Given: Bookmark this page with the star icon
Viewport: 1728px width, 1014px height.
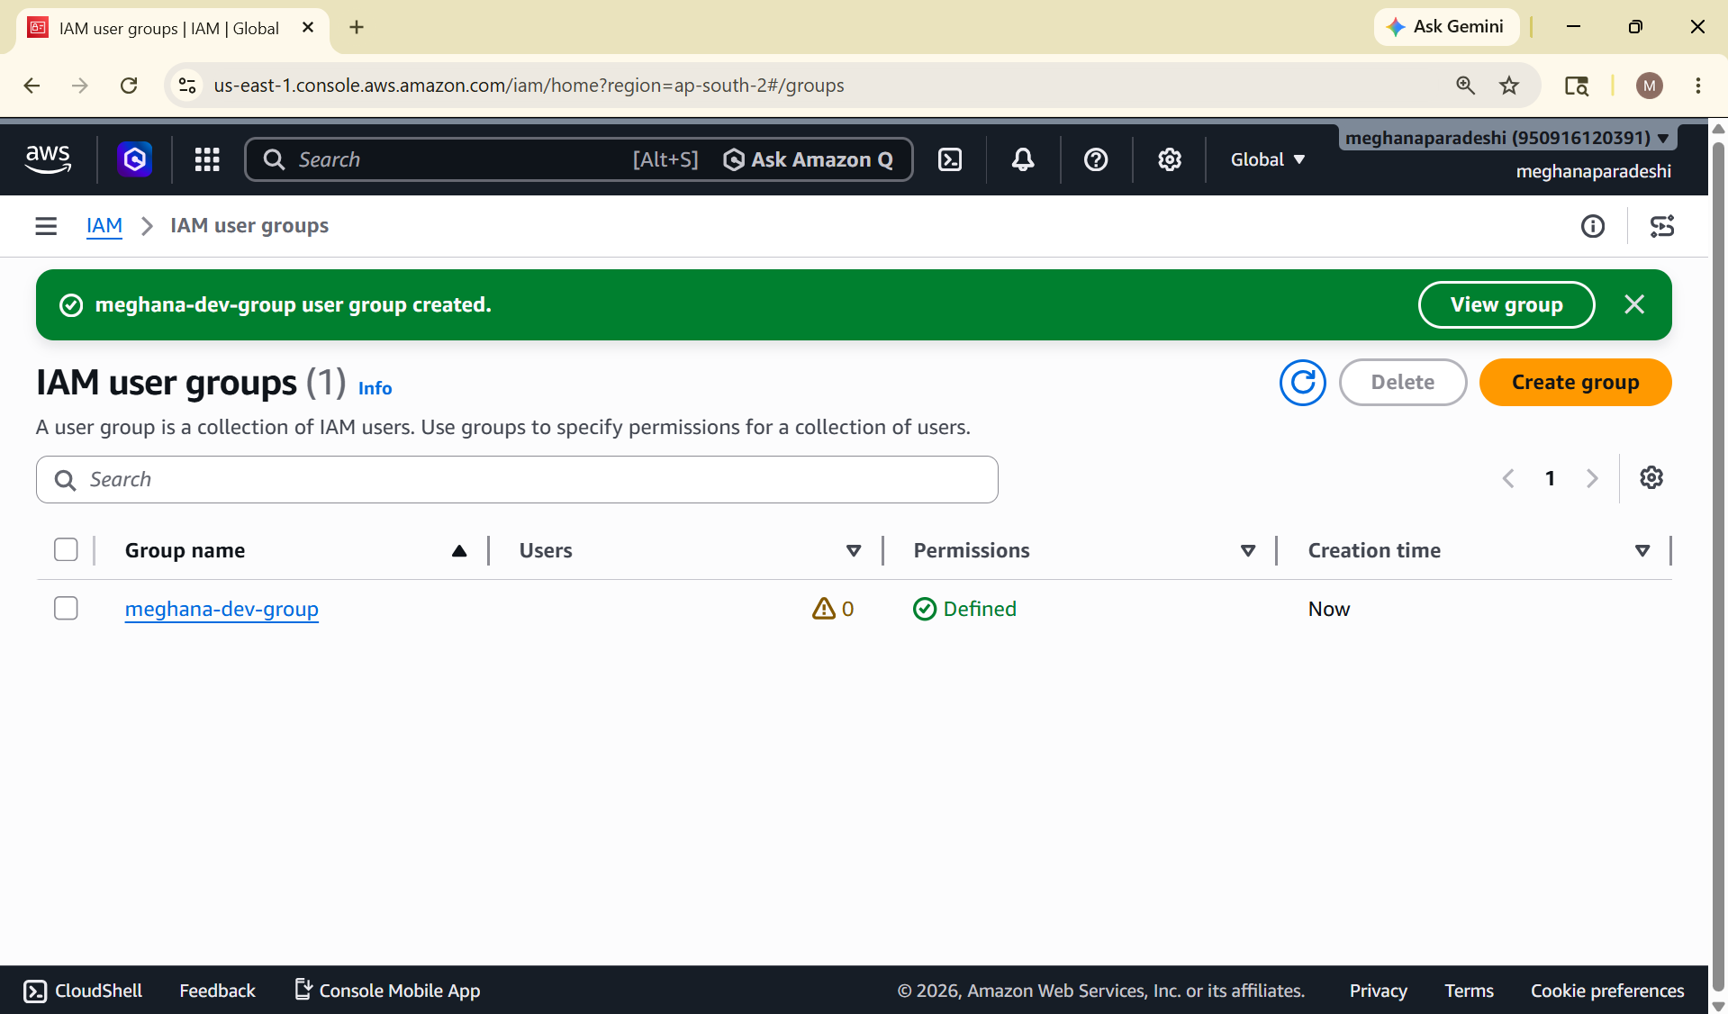Looking at the screenshot, I should click(1509, 86).
